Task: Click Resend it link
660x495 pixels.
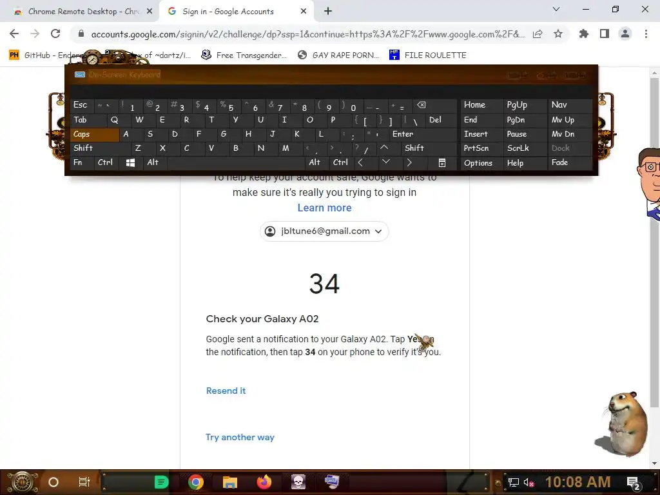Action: click(226, 391)
